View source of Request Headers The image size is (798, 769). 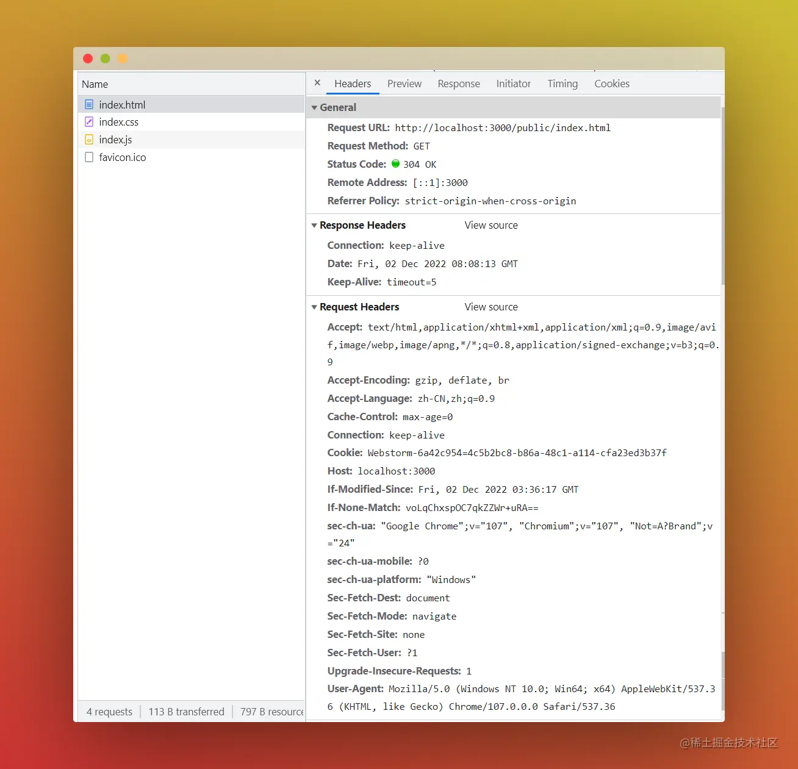491,307
